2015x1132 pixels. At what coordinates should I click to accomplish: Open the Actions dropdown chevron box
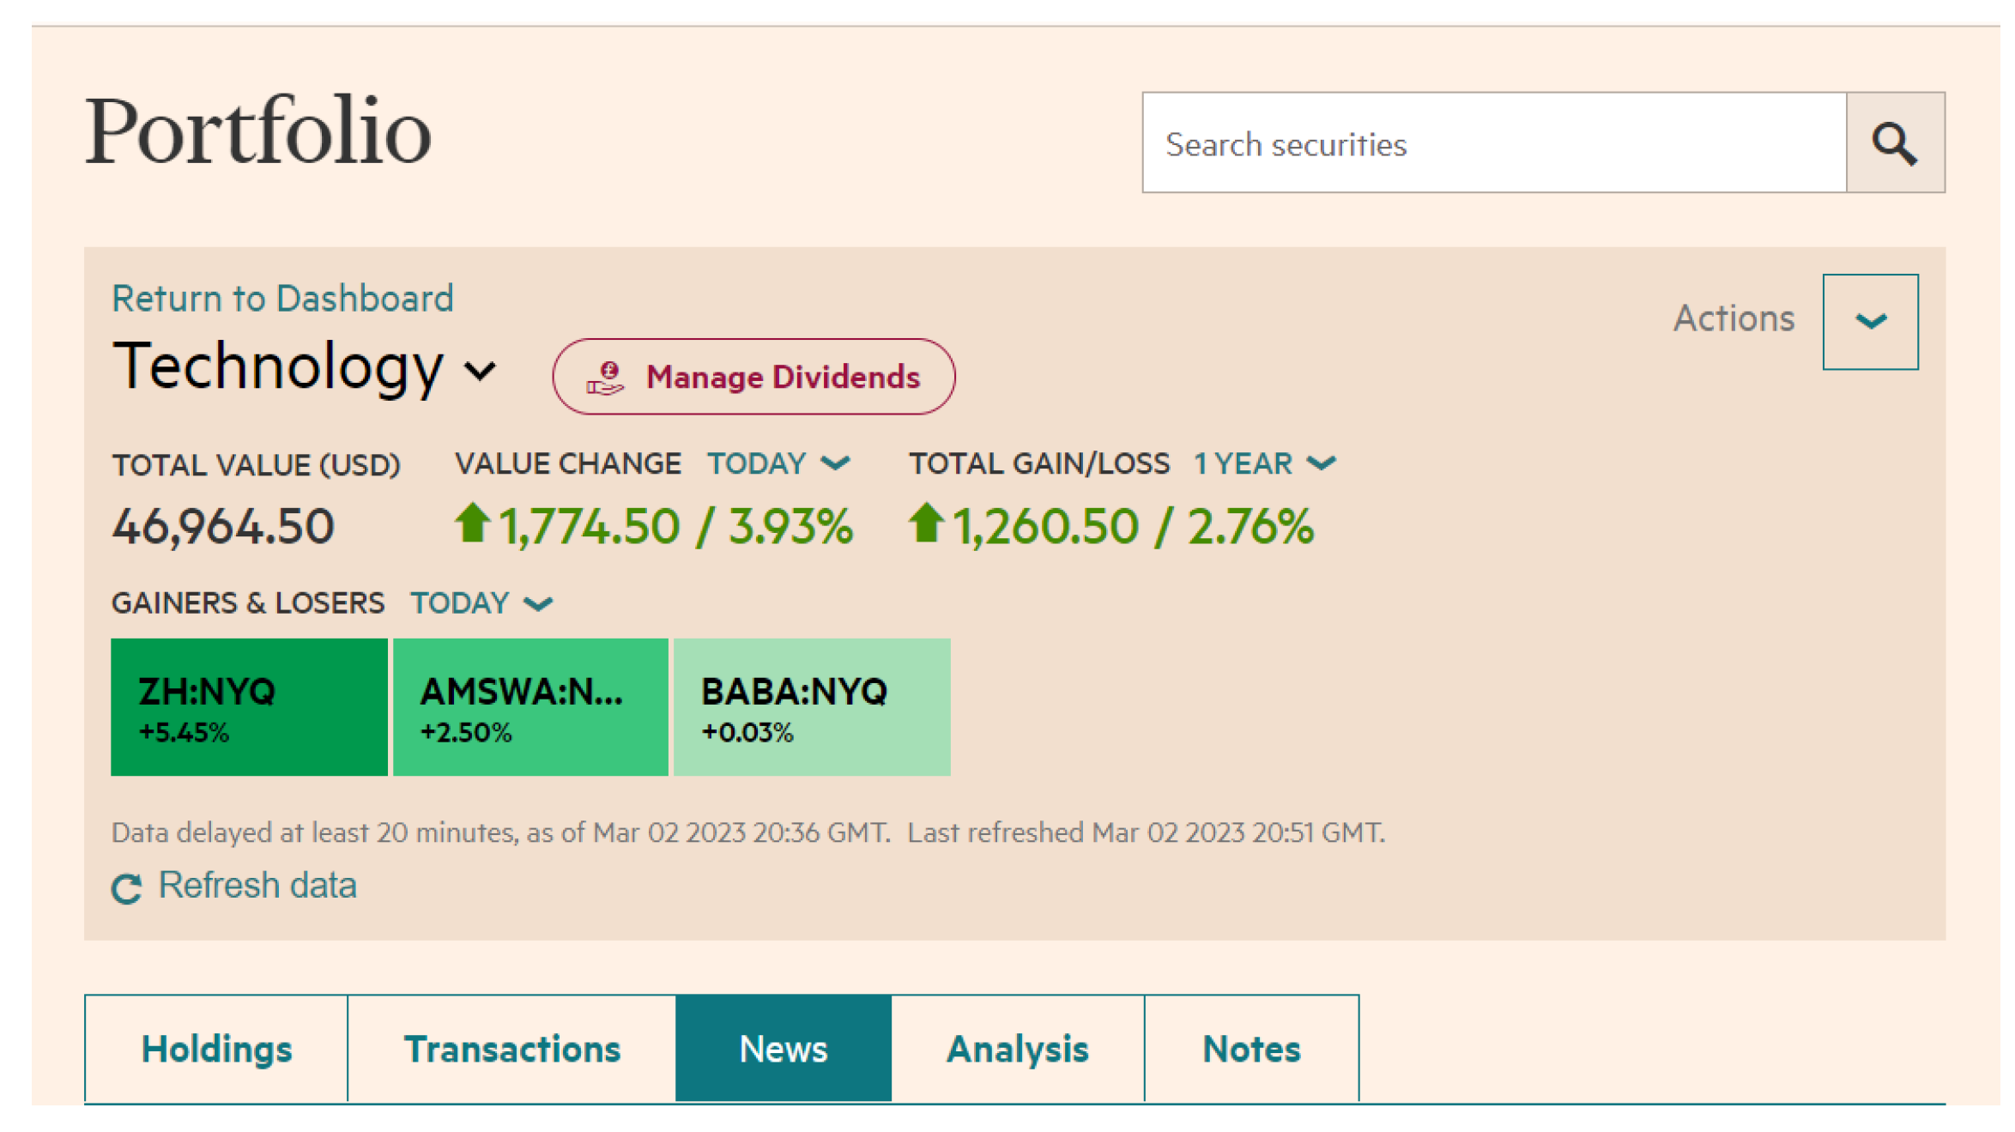(1869, 322)
